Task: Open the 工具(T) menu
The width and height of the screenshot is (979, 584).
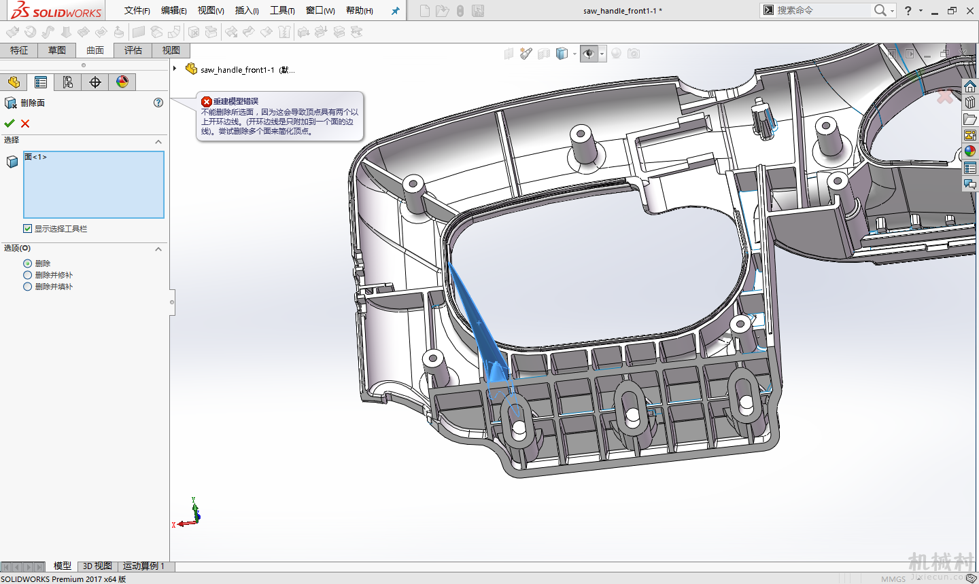Action: (282, 10)
